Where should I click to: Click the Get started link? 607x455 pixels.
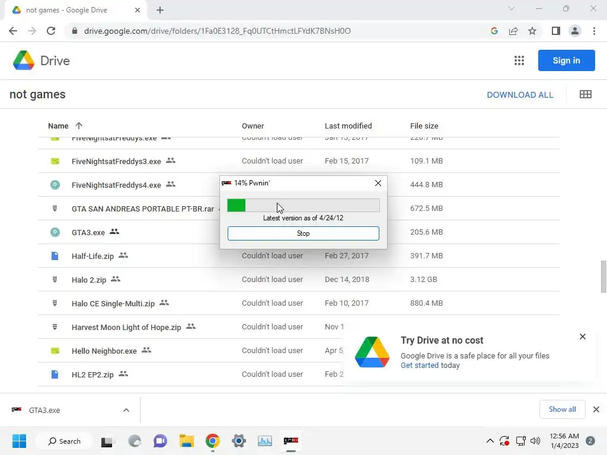419,365
